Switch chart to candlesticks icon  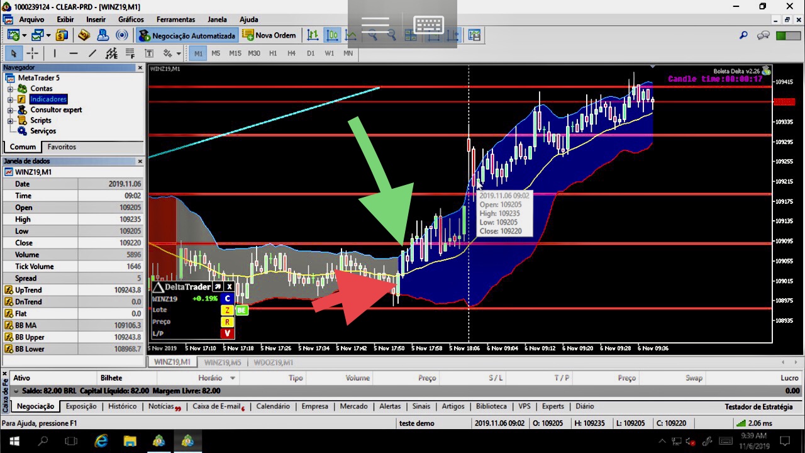pos(332,35)
